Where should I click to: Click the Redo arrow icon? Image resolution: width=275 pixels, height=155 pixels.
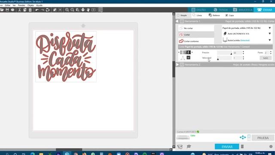tap(42, 10)
